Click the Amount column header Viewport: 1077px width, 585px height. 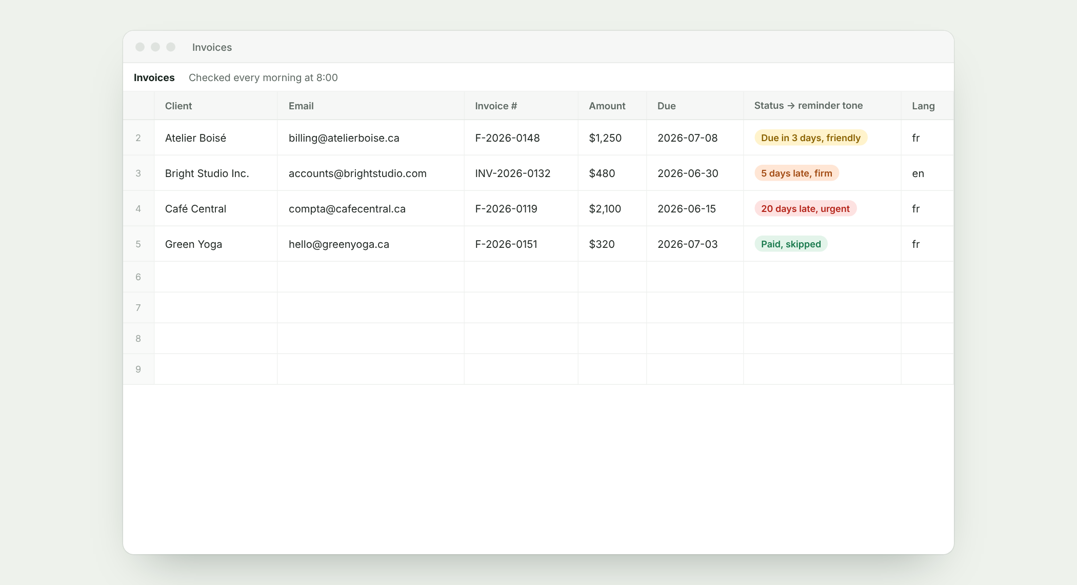[612, 106]
